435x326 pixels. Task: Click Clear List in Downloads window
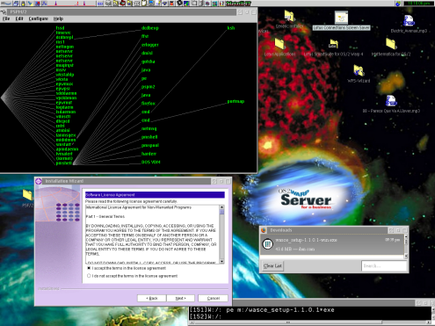click(272, 266)
